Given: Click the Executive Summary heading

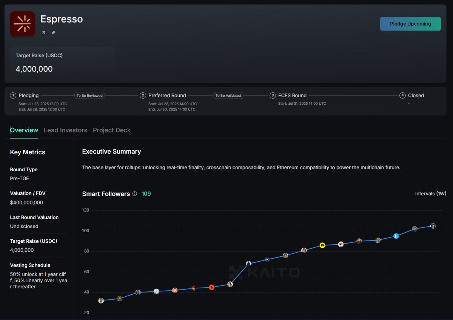Looking at the screenshot, I should pos(112,152).
